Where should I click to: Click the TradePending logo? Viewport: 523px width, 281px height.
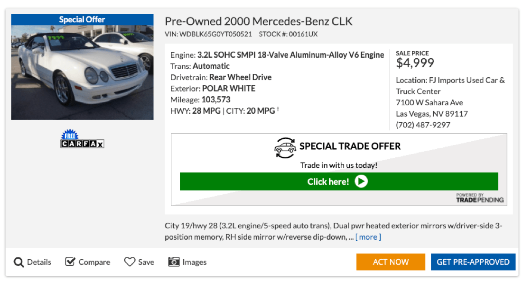point(480,198)
